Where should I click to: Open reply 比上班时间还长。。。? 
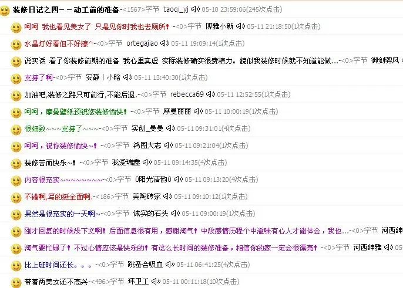(x=58, y=265)
